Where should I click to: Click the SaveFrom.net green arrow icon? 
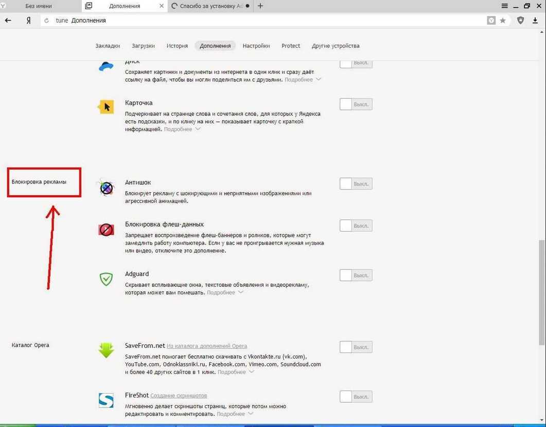click(x=106, y=350)
